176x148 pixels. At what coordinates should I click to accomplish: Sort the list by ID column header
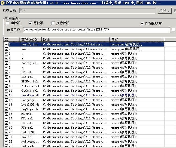click(11, 39)
